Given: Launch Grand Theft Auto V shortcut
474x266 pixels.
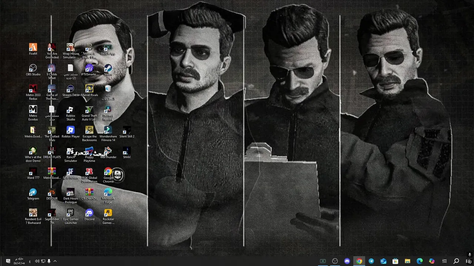Looking at the screenshot, I should tap(89, 113).
